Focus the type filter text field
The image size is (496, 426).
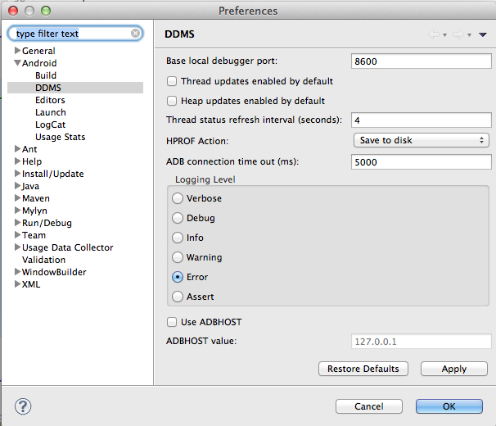[75, 34]
